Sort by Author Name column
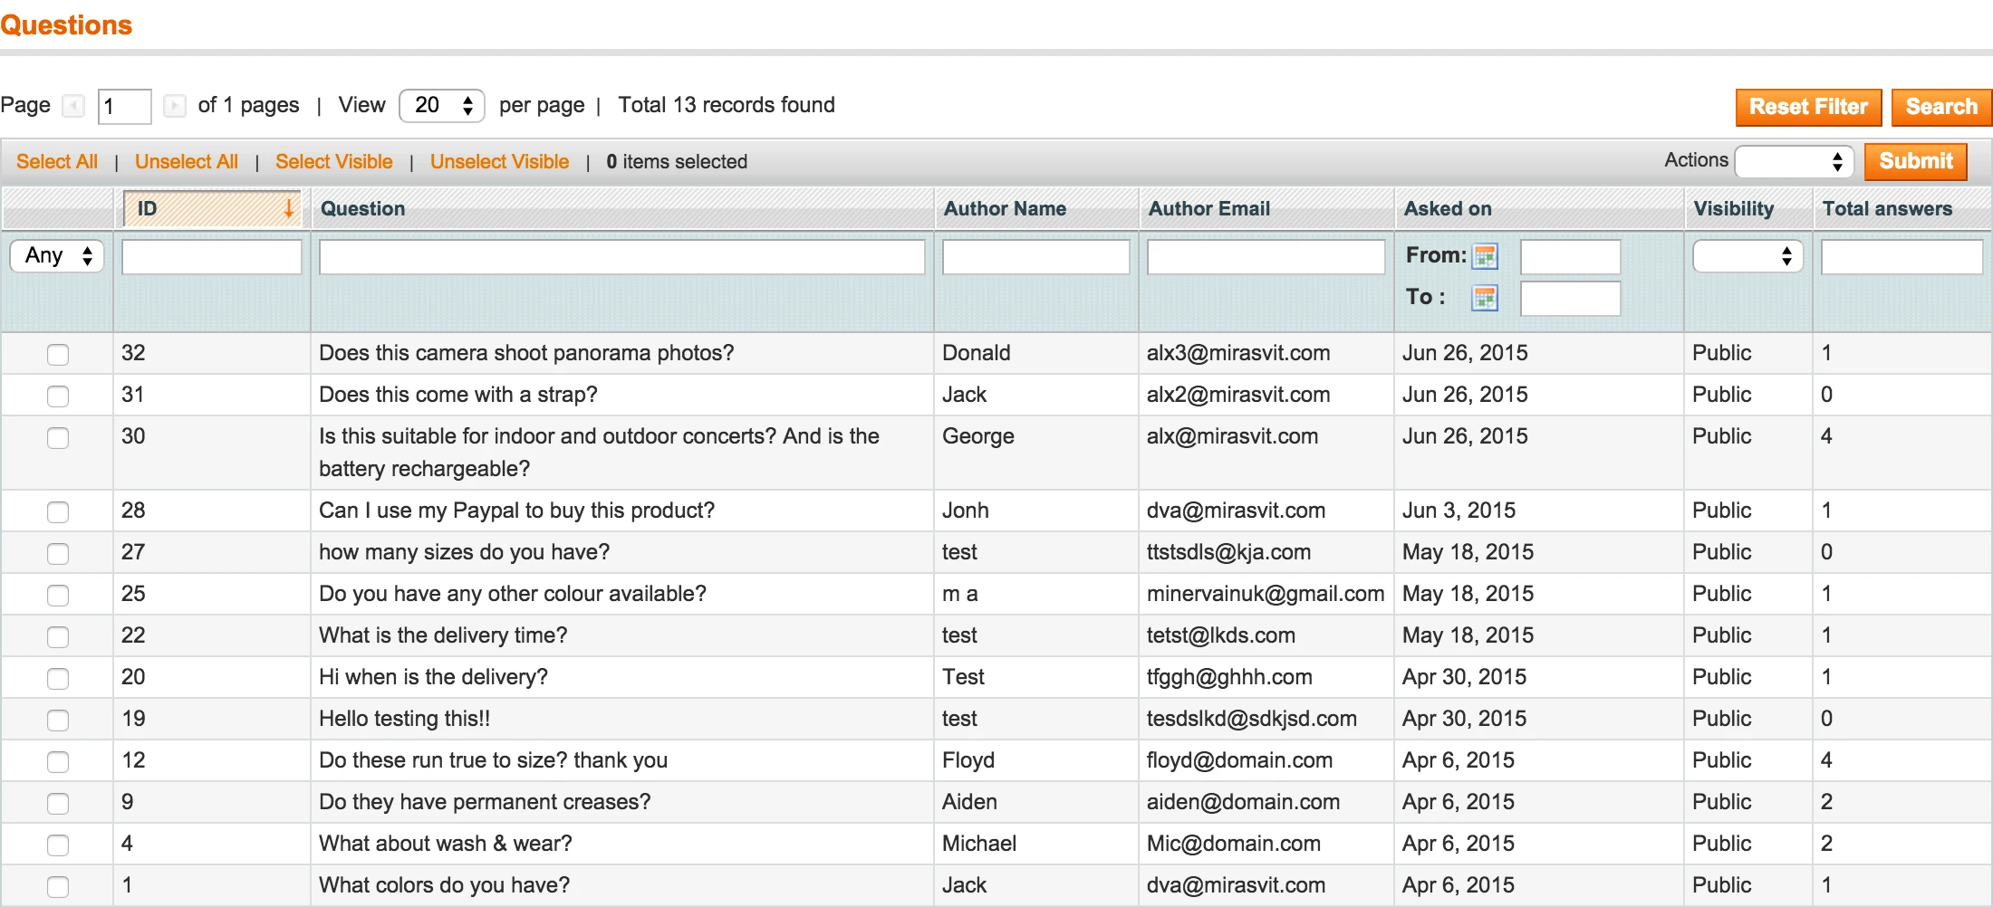Screen dimensions: 1993x907 pyautogui.click(x=1004, y=209)
